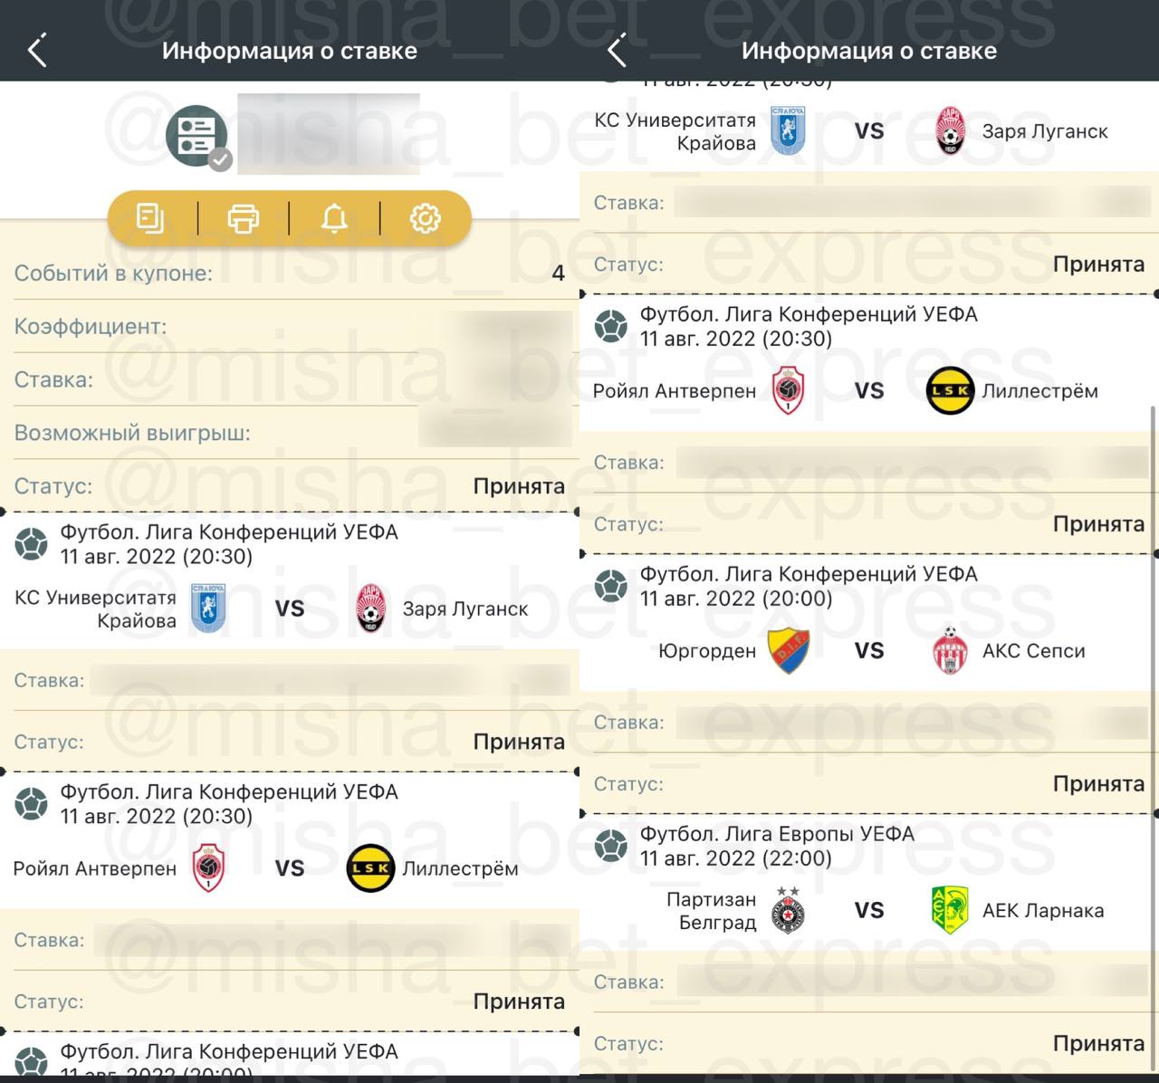
Task: Click team name 'АЕК Ларнака'
Action: click(1043, 911)
